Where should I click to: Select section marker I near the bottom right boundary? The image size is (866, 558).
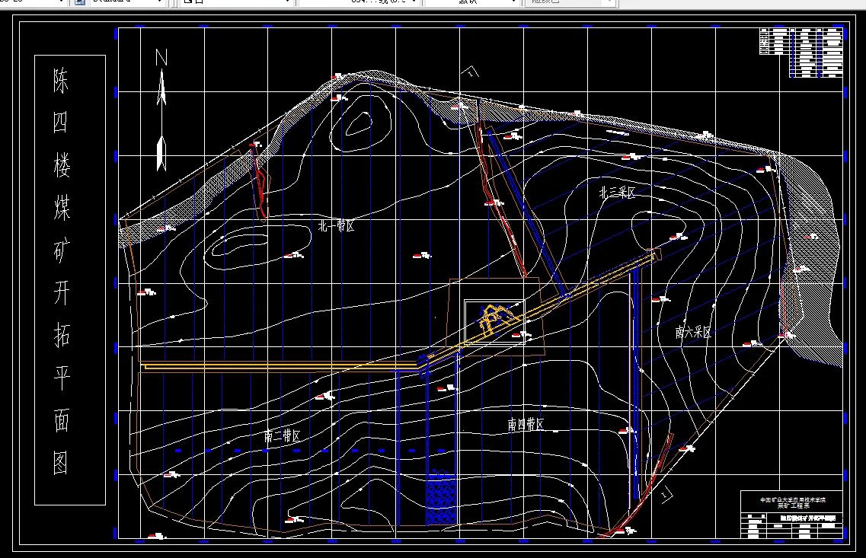coord(666,494)
